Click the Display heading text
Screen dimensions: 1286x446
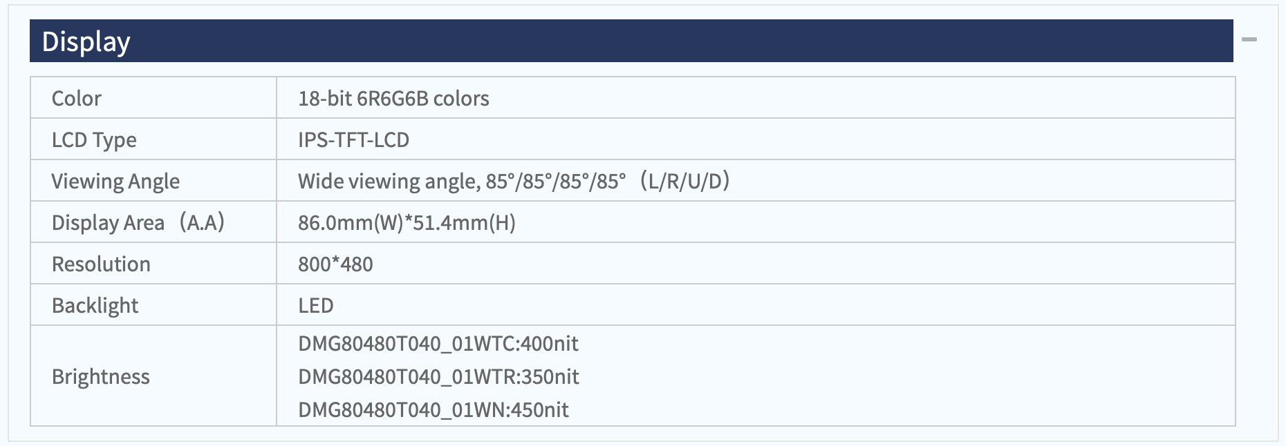86,41
